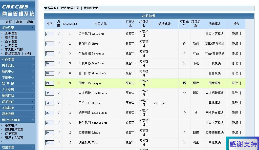The width and height of the screenshot is (259, 150).
Task: Select 文章/新闻模块 module cell
Action: pos(214,44)
